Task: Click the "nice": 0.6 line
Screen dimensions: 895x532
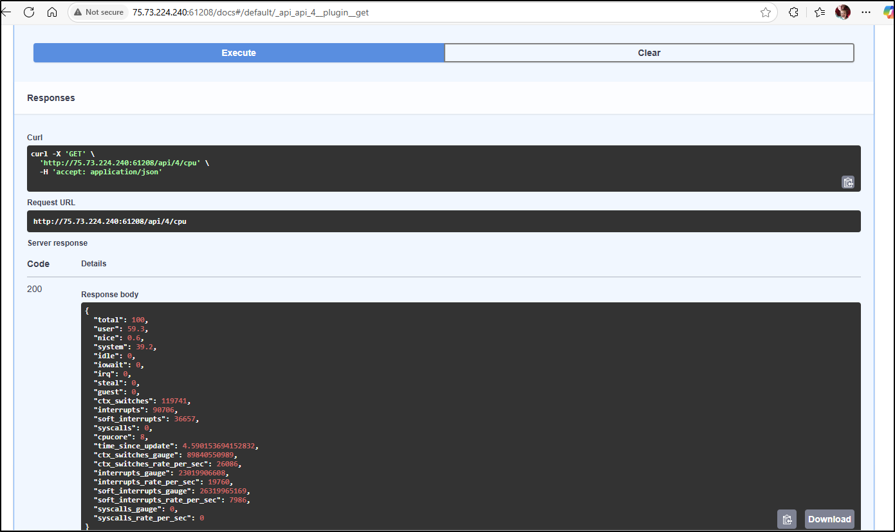Action: 120,338
